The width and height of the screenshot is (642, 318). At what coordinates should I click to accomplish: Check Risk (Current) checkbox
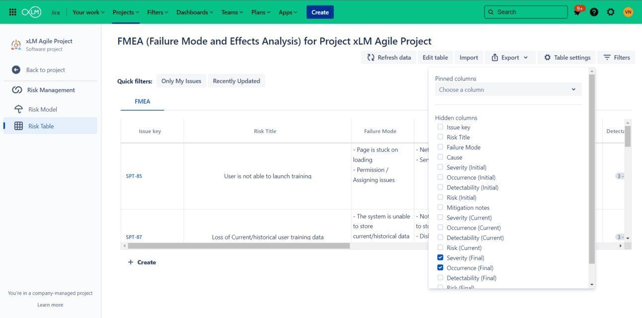(440, 247)
